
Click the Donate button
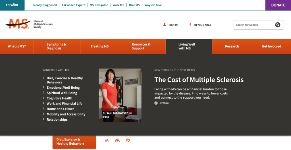click(278, 5)
